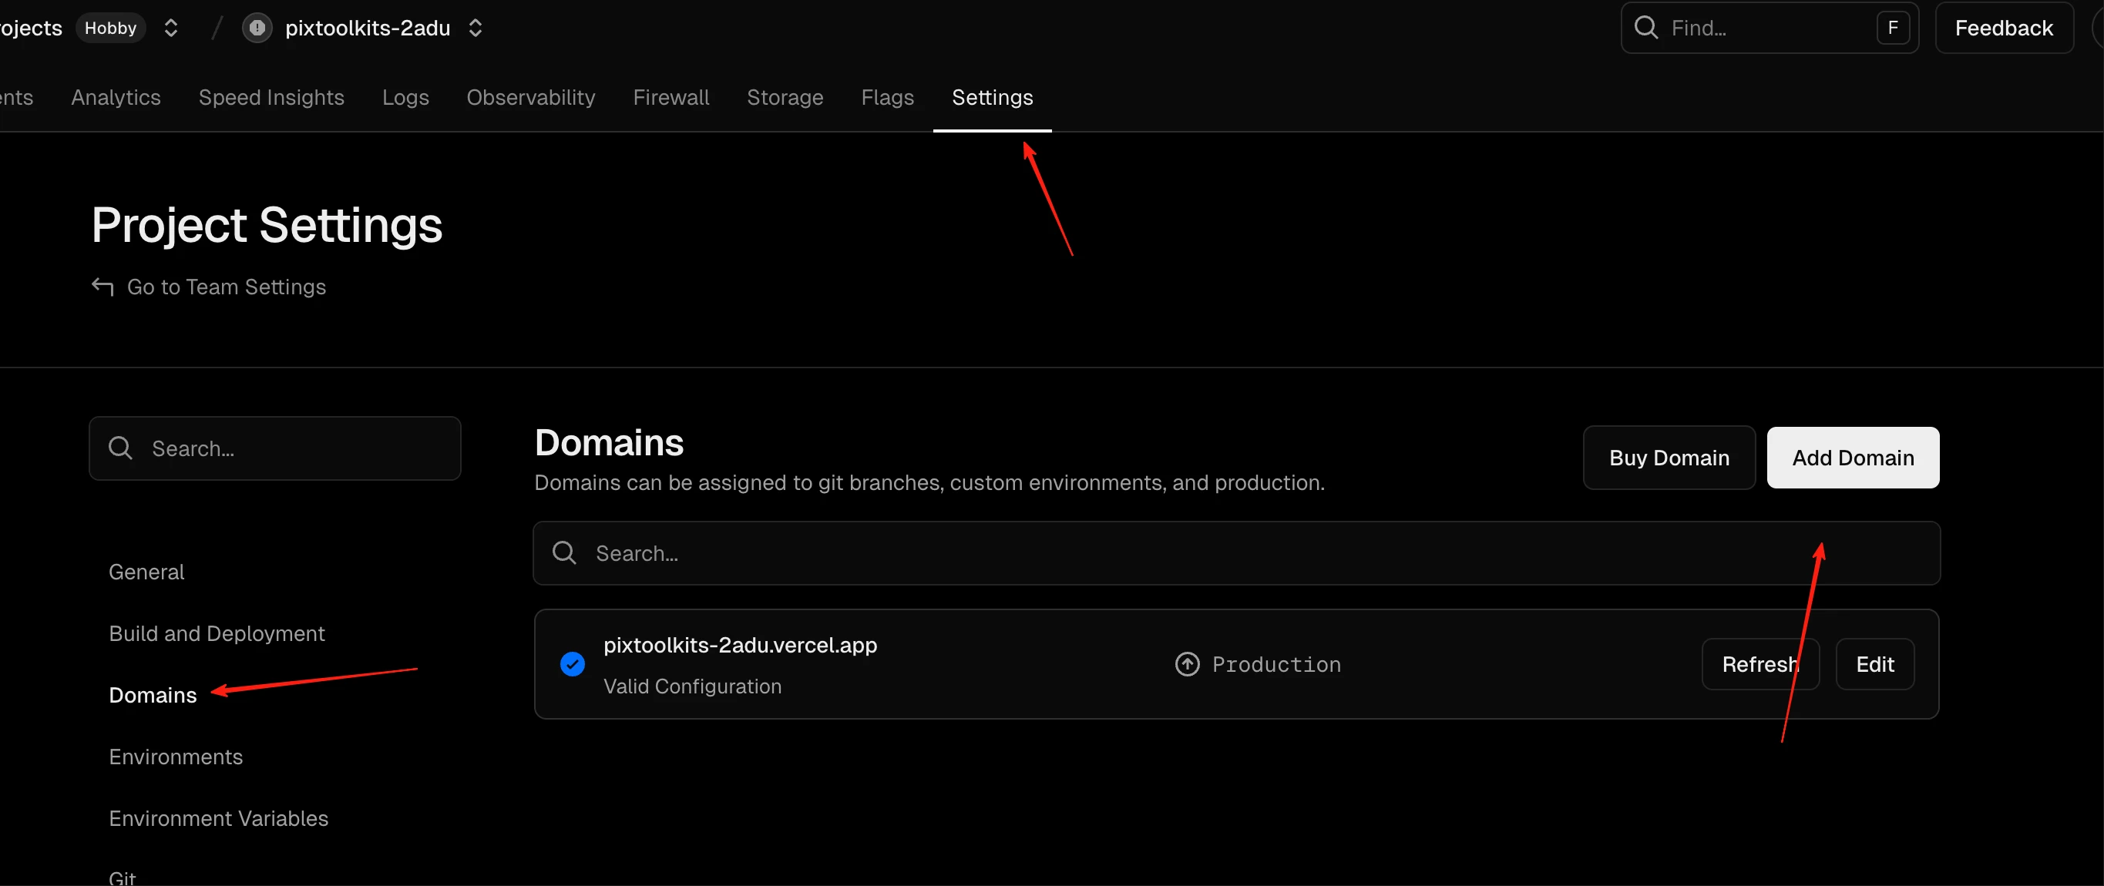
Task: Click the pixtoolkits-2adu.vercel.app domain name
Action: (740, 645)
